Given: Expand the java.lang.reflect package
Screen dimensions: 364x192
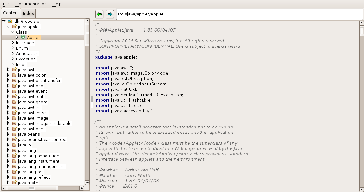Looking at the screenshot, I should (x=8, y=177).
